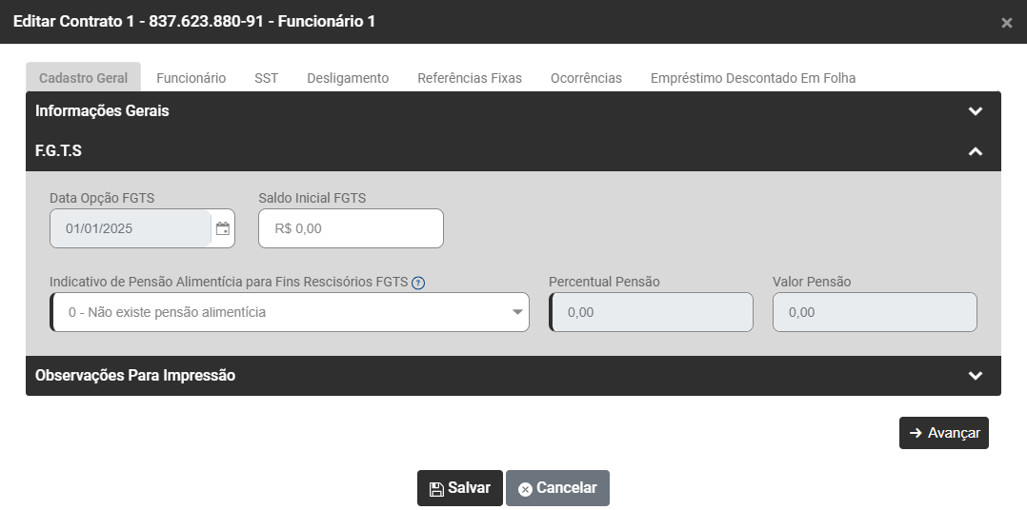Viewport: 1027px width, 510px height.
Task: Focus the Percentual Pensão field
Action: pyautogui.click(x=652, y=312)
